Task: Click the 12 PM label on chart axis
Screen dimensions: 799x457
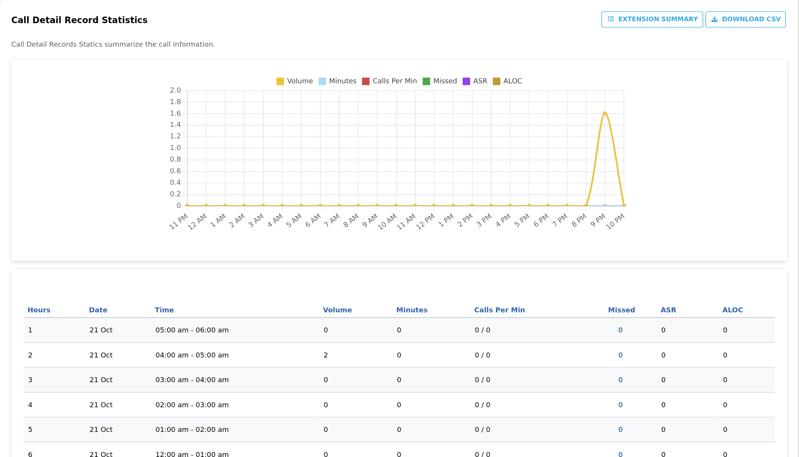Action: point(426,222)
